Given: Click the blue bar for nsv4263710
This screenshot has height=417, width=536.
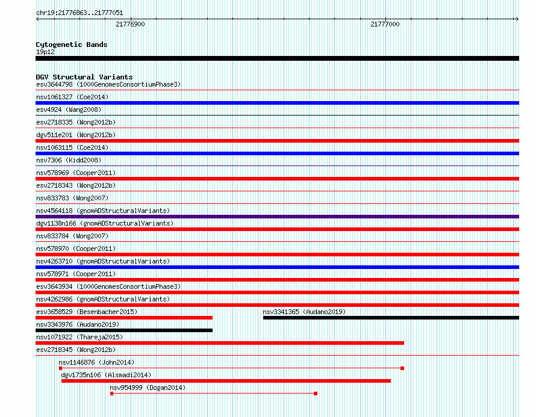Looking at the screenshot, I should [x=277, y=267].
